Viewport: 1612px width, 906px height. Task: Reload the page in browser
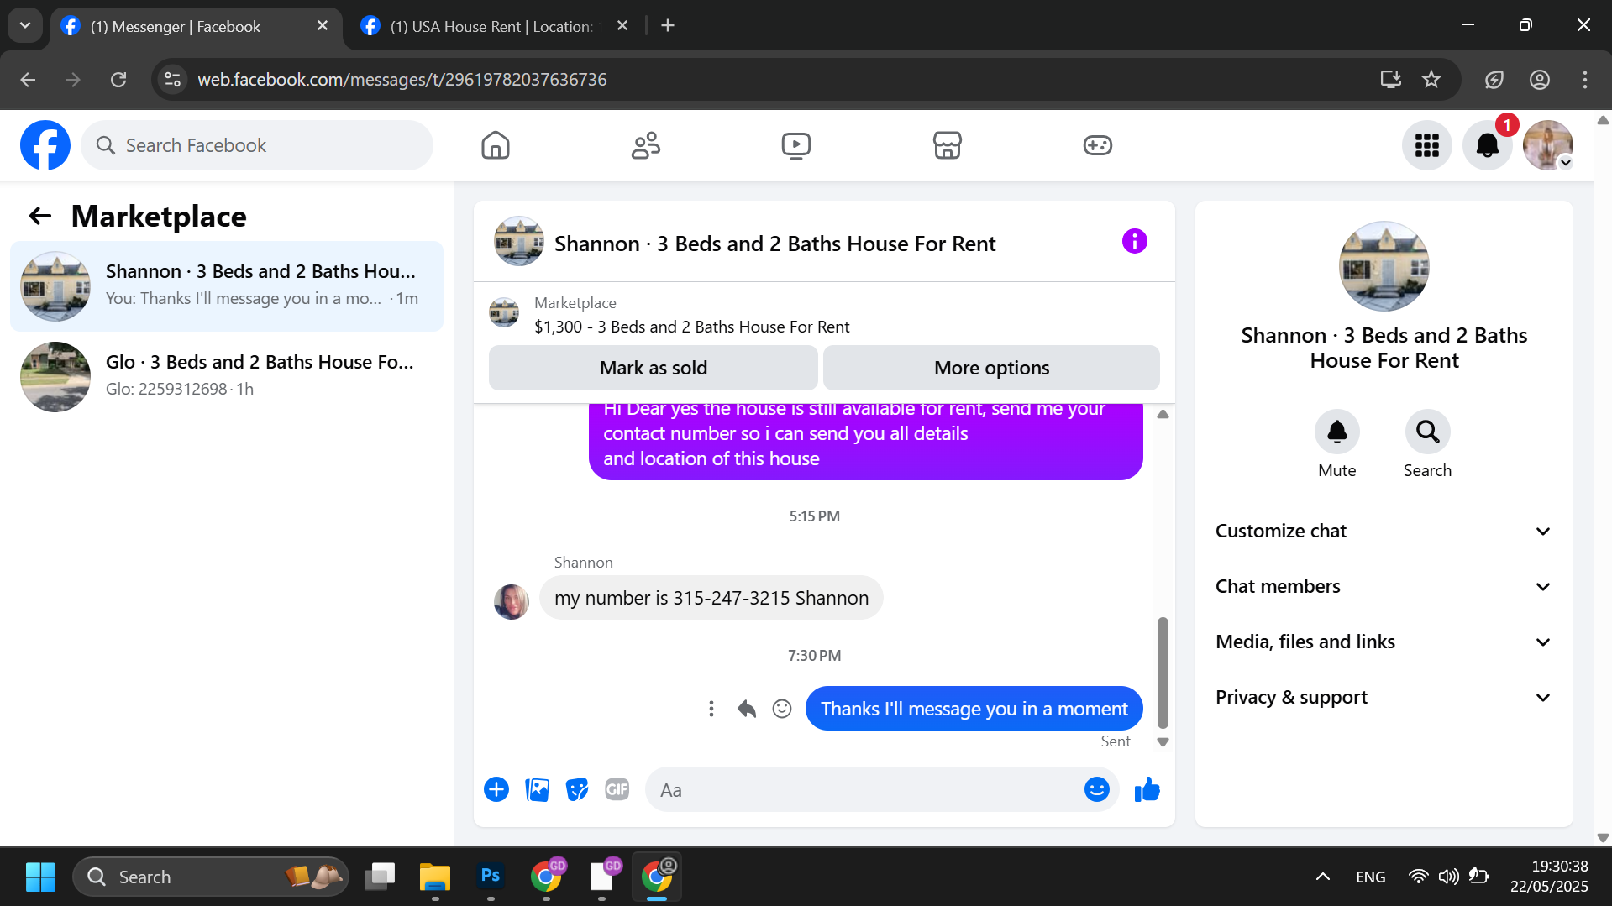[x=118, y=79]
